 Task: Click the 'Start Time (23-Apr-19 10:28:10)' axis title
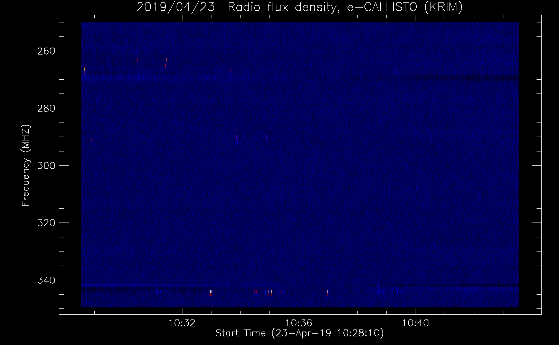click(300, 333)
